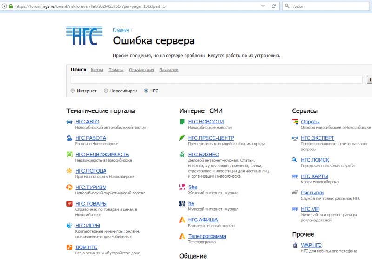Viewport: 372px width, 259px height.
Task: Click the green house icon beside НГС.НЕДВИЖИМОСТЬ
Action: [x=69, y=155]
